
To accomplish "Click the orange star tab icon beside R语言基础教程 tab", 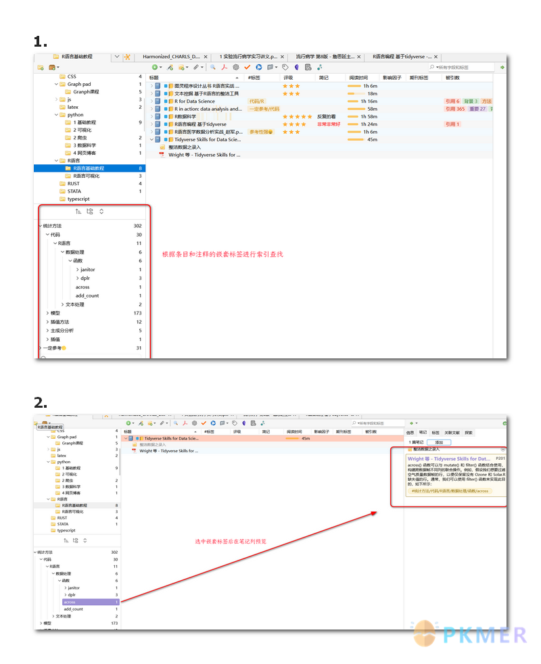I will [x=127, y=57].
